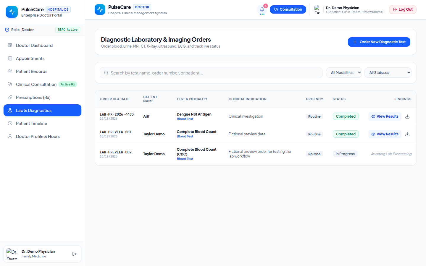
Task: Click the Consultation button in header
Action: click(288, 9)
